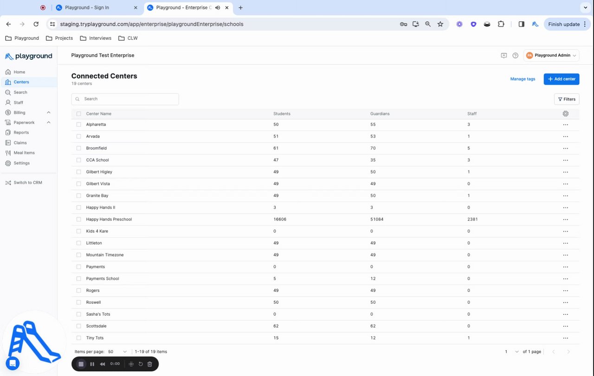Open the Items per page dropdown
Screen dimensions: 594x376
(117, 352)
